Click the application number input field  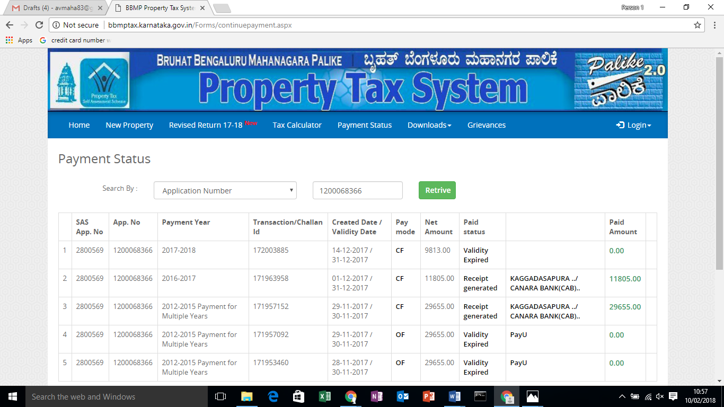click(x=357, y=191)
